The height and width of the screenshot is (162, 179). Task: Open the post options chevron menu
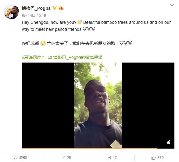coord(172,5)
